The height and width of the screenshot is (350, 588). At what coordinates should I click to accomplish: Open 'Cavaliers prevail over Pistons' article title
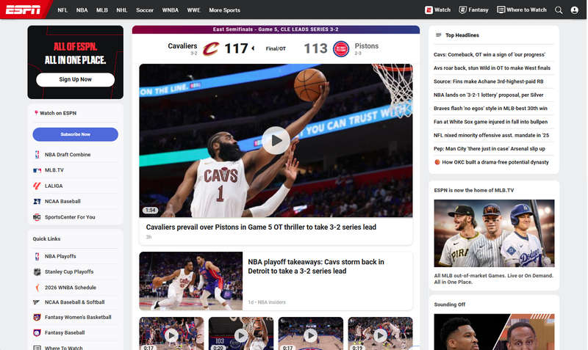coord(261,227)
